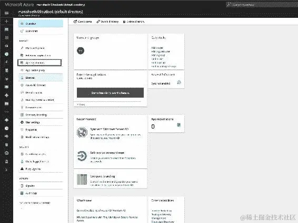Open Enterprise applications tile heading

(x=91, y=75)
